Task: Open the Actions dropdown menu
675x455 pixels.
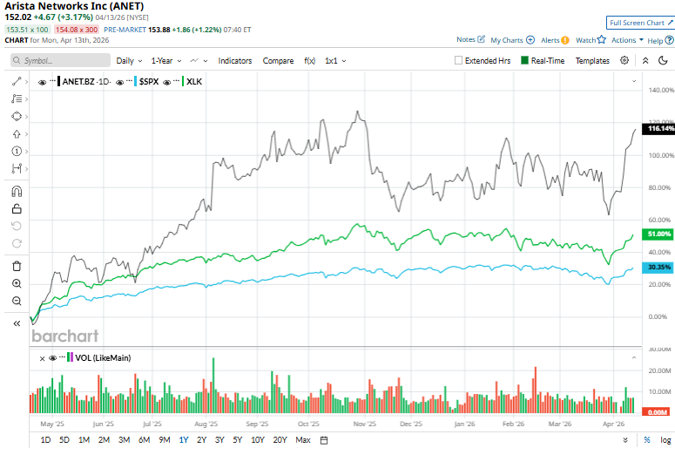Action: 627,40
